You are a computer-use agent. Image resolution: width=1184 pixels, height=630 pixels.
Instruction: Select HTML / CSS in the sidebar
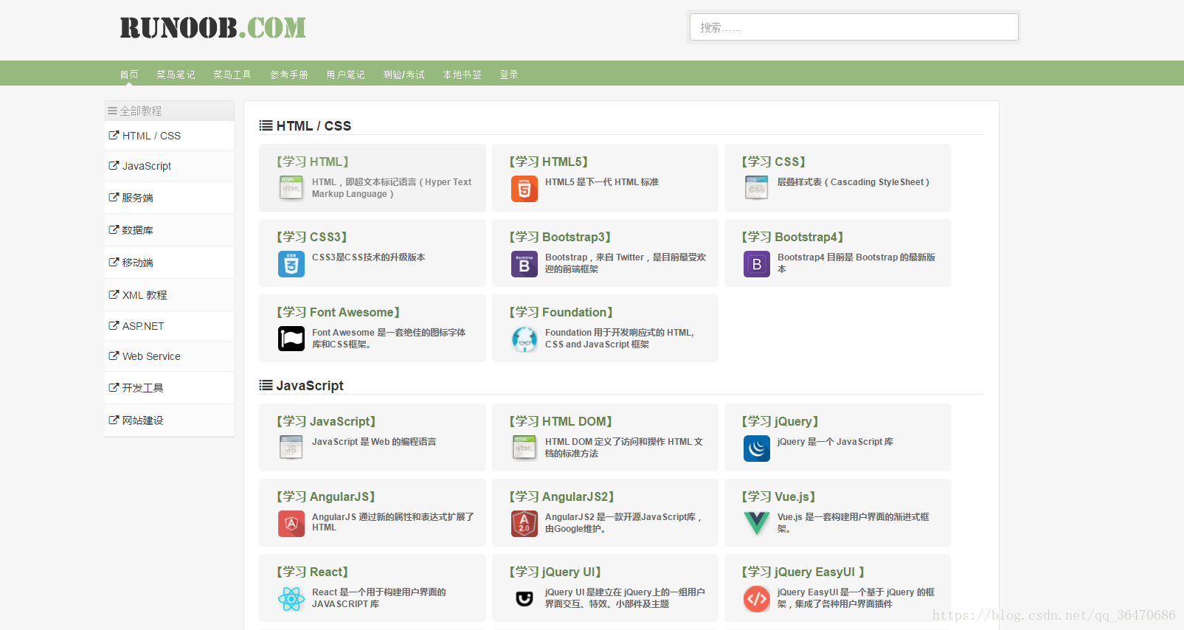[x=170, y=136]
